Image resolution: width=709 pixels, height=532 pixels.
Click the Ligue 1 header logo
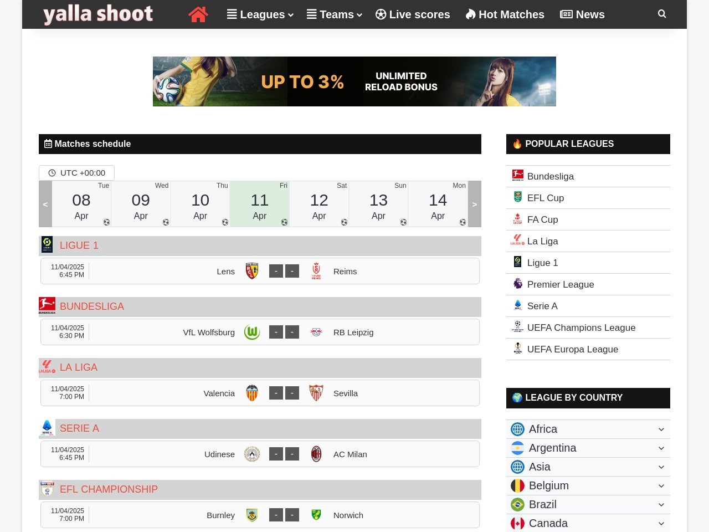pos(47,245)
